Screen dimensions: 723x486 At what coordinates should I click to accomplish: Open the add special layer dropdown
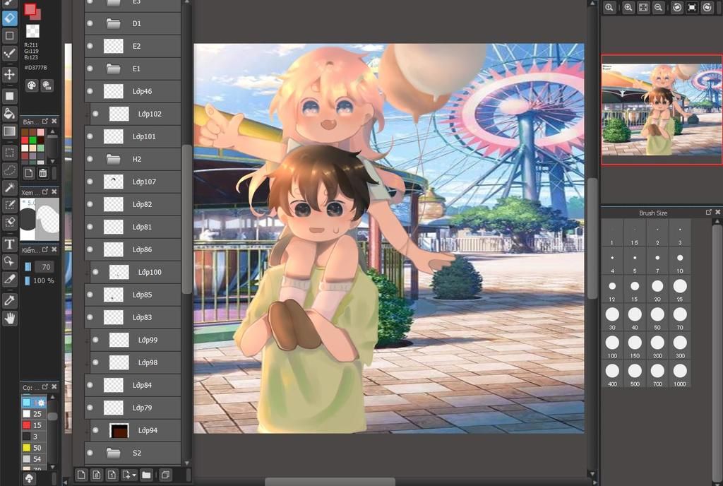point(129,475)
